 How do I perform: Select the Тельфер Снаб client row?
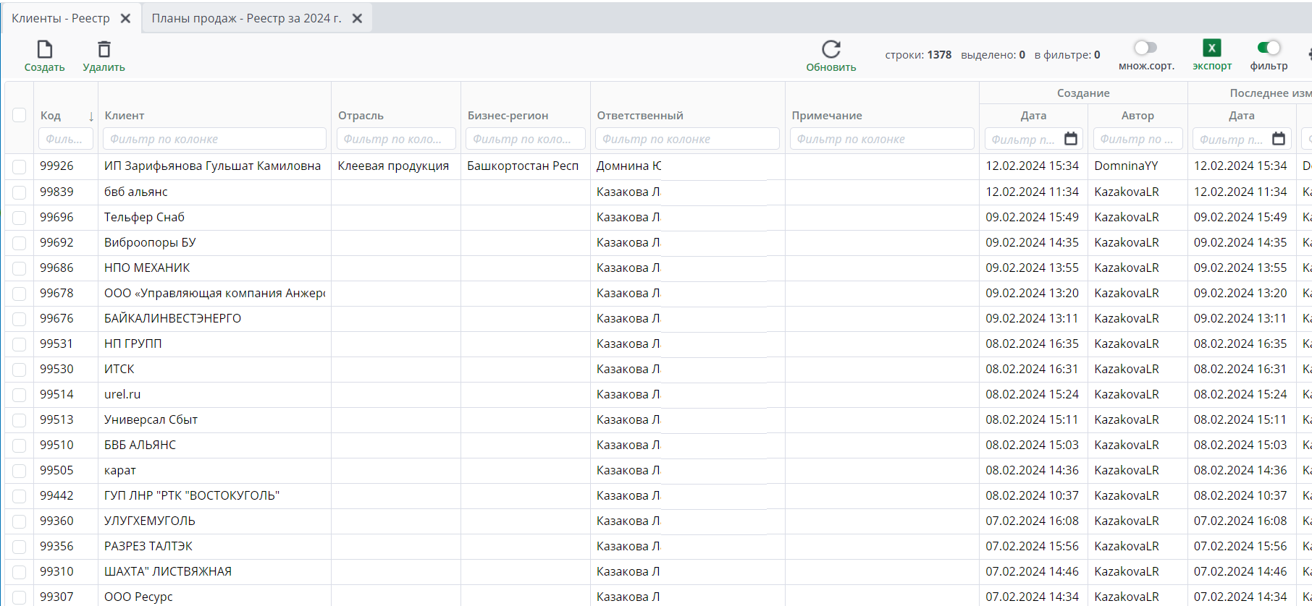point(144,217)
